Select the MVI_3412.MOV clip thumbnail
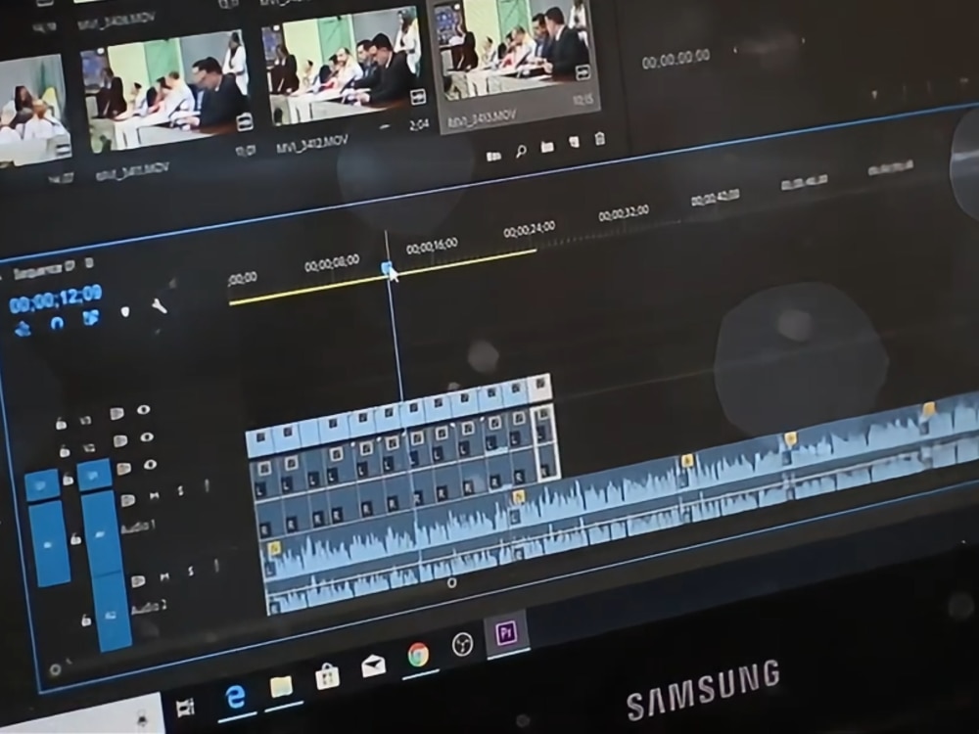The height and width of the screenshot is (734, 979). pos(345,65)
